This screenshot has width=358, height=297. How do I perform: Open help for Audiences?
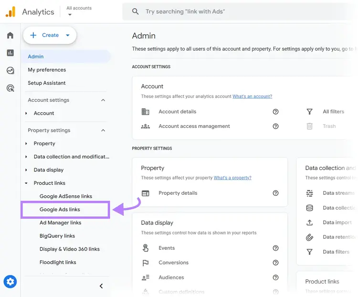click(275, 277)
